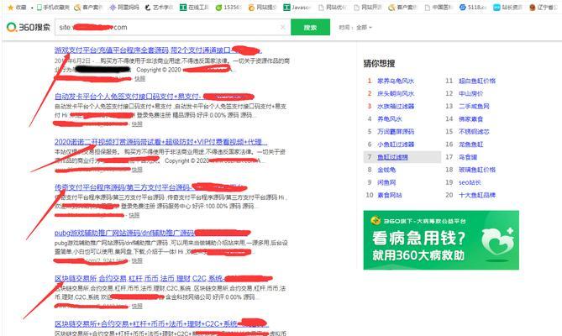
Task: Open the 阿里妈妈 bookmark
Action: click(124, 8)
